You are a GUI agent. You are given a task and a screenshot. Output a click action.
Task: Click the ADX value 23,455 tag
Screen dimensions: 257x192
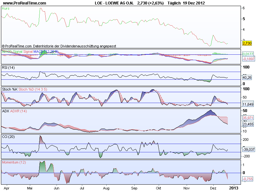pos(248,124)
